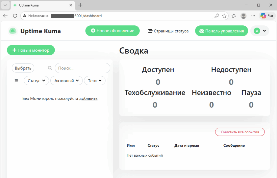The image size is (277, 178).
Task: Click the update icon in Новое обновление
Action: [x=93, y=31]
